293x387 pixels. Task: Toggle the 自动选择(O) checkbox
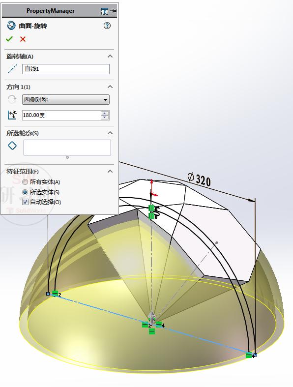pos(25,202)
